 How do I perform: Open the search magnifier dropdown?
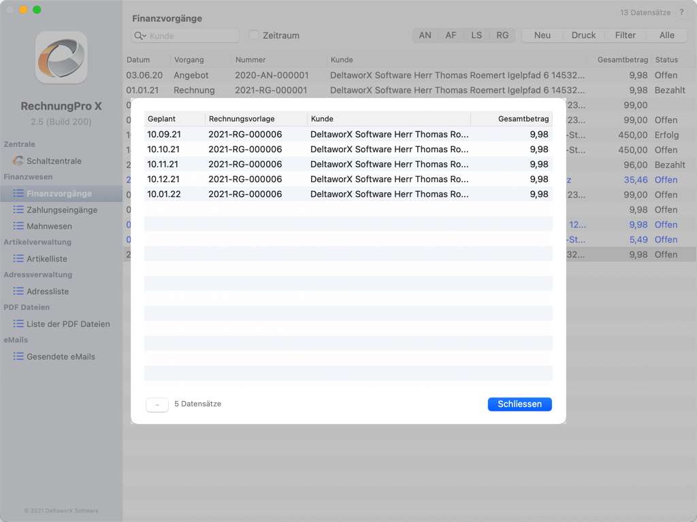140,36
